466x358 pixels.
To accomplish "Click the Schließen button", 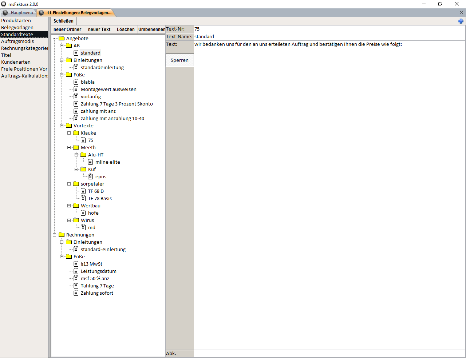I will coord(63,21).
